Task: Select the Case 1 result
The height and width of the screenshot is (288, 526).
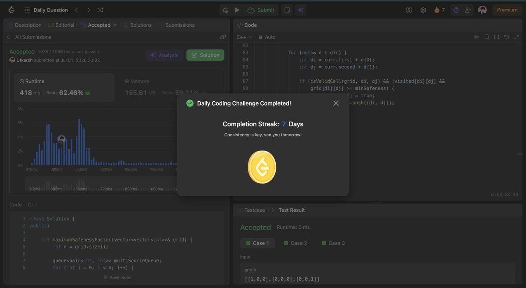Action: (x=257, y=243)
